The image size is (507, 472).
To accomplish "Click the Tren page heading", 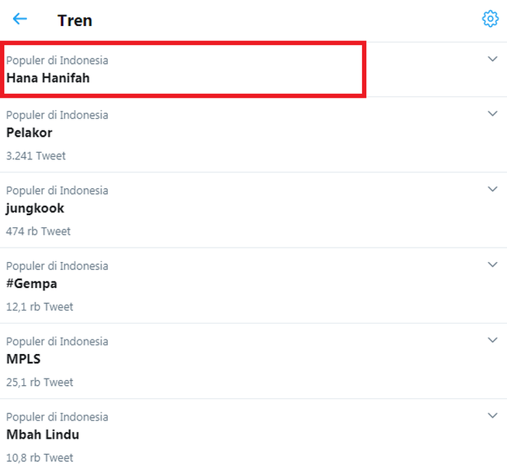I will pos(75,21).
